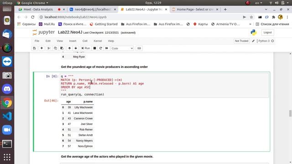Move selected cell up arrow
The image size is (292, 164).
(69, 48)
